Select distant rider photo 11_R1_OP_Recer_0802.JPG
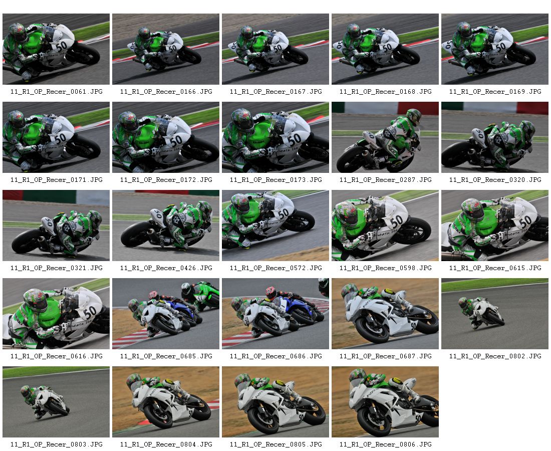This screenshot has width=551, height=451. click(x=495, y=314)
